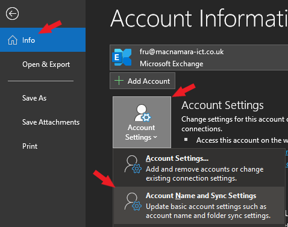Click the home icon beside Info
288x227 pixels.
click(x=13, y=40)
